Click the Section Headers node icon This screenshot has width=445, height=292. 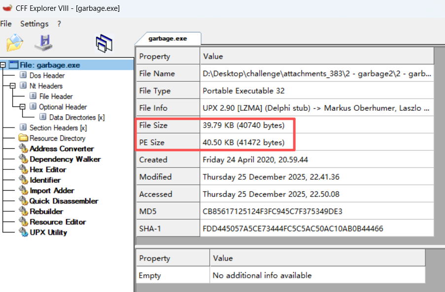click(23, 128)
